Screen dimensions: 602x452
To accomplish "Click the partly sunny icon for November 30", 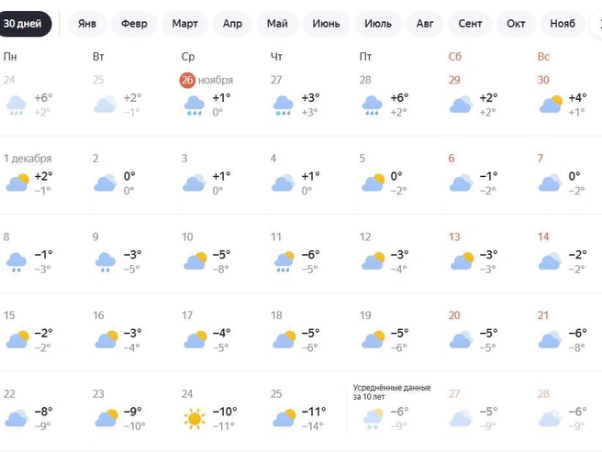I will point(551,105).
